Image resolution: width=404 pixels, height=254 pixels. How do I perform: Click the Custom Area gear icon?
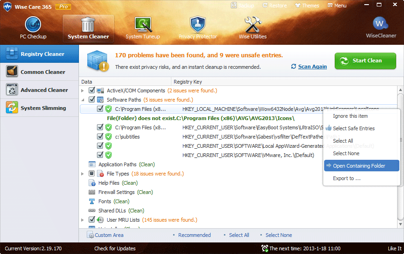[90, 235]
